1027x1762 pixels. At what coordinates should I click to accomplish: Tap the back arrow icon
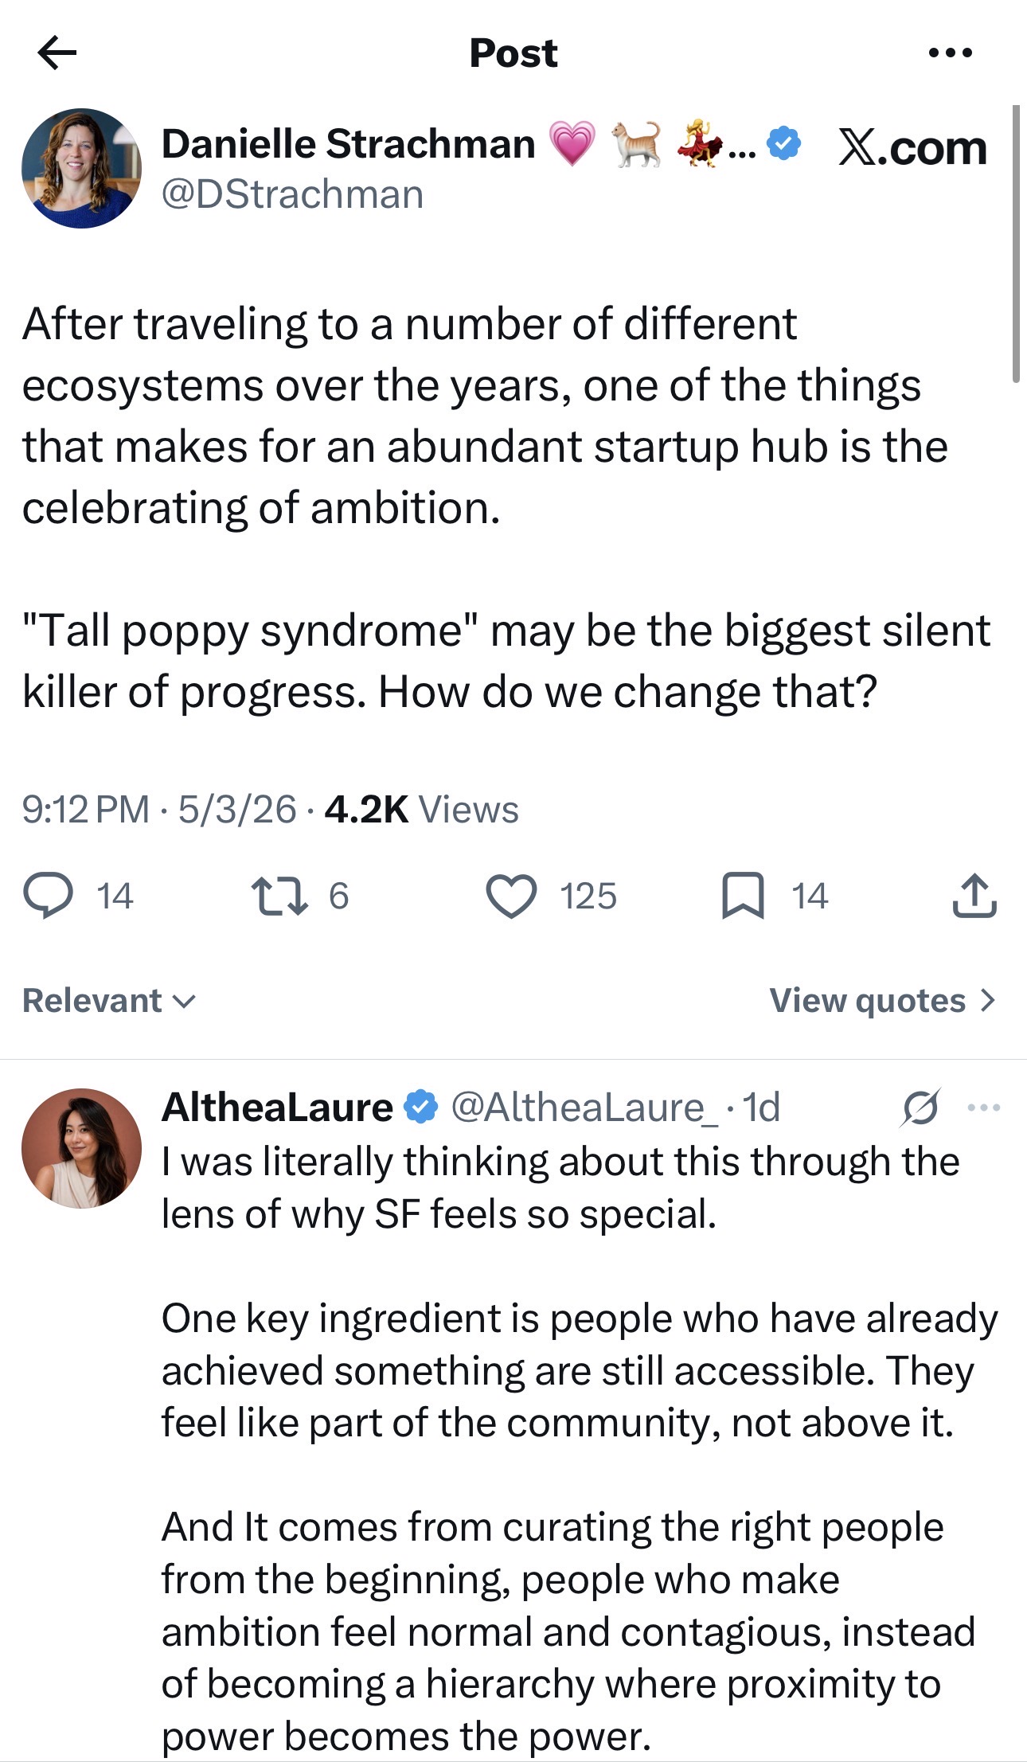pos(57,53)
